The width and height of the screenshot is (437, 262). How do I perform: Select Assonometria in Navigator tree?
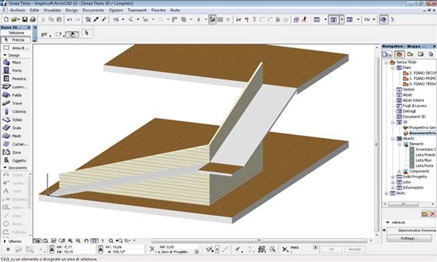pyautogui.click(x=420, y=133)
